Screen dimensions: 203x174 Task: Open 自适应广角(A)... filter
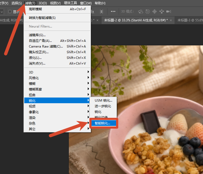click(x=57, y=41)
